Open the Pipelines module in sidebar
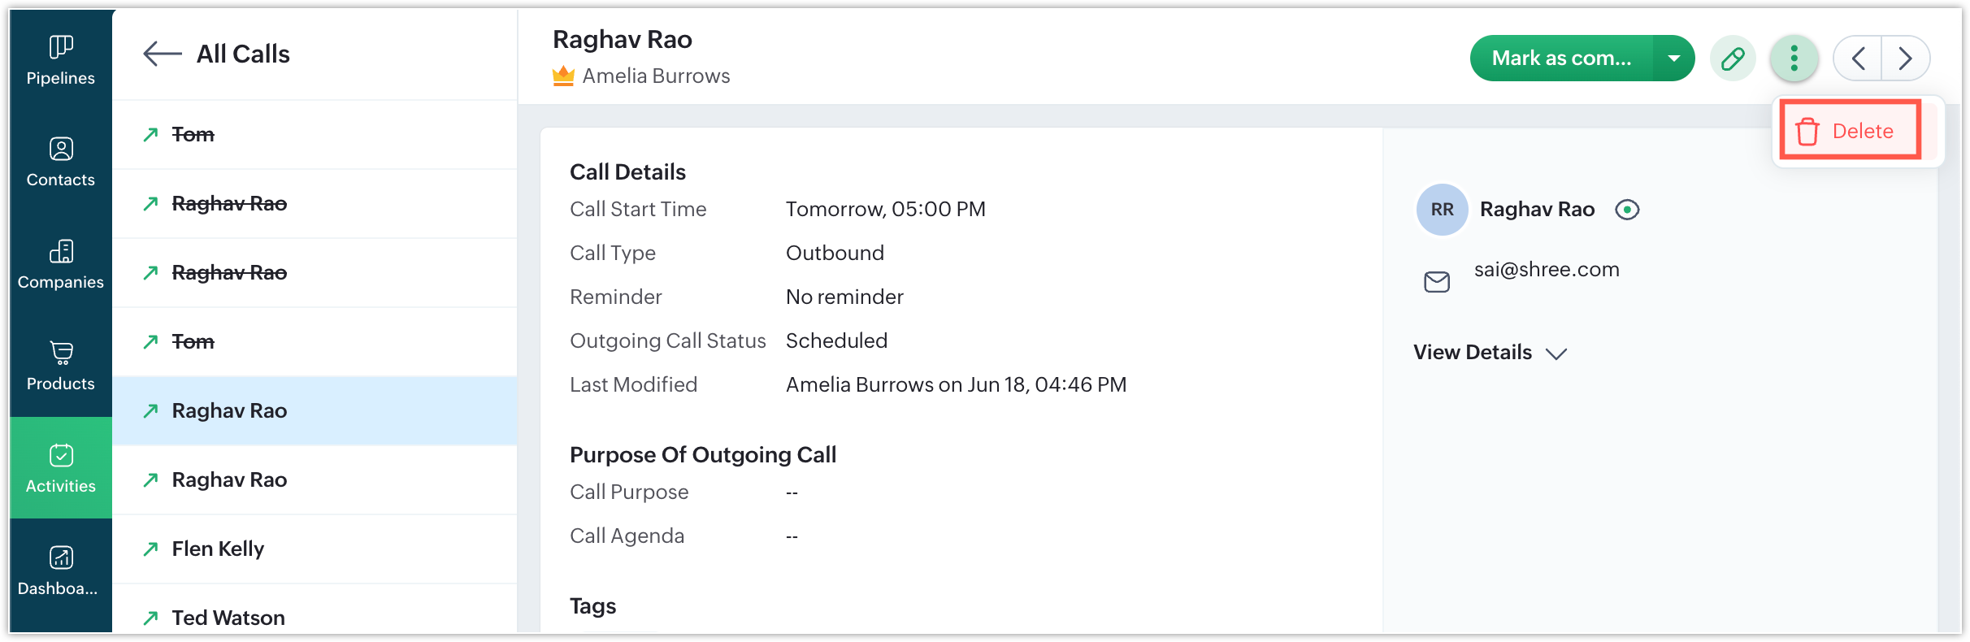The height and width of the screenshot is (642, 1970). click(61, 60)
